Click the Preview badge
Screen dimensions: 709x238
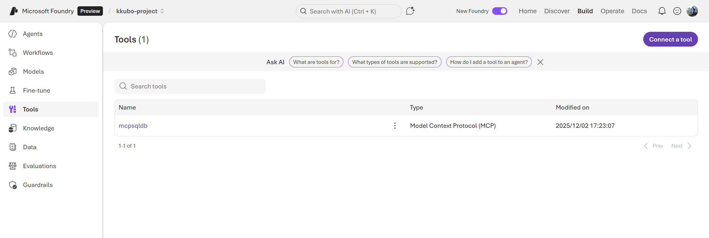[x=90, y=11]
